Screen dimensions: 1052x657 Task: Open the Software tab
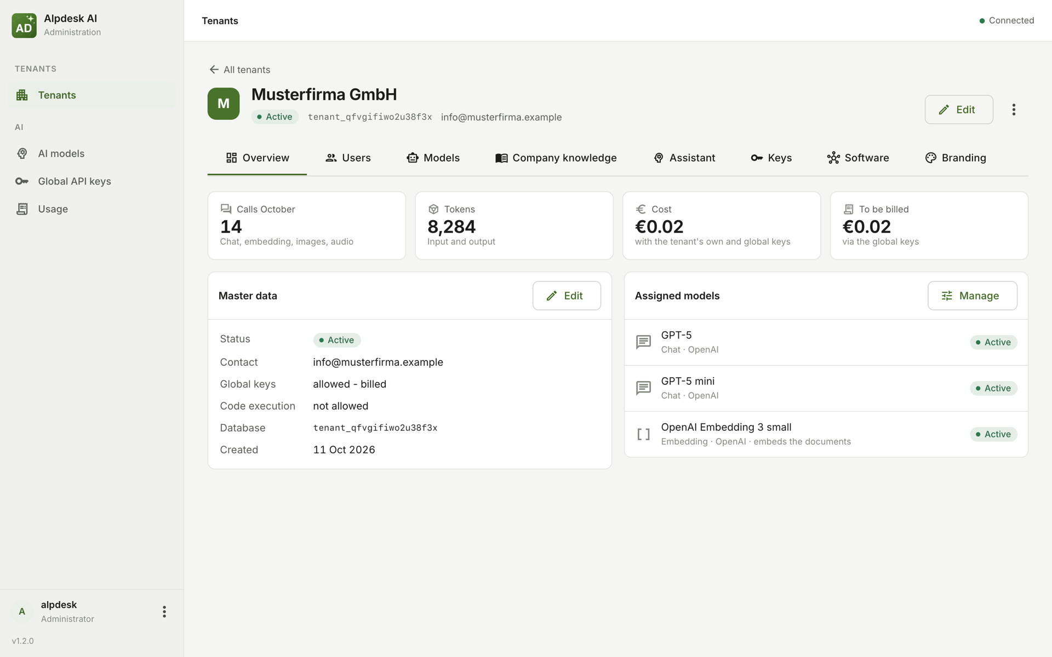click(x=858, y=158)
